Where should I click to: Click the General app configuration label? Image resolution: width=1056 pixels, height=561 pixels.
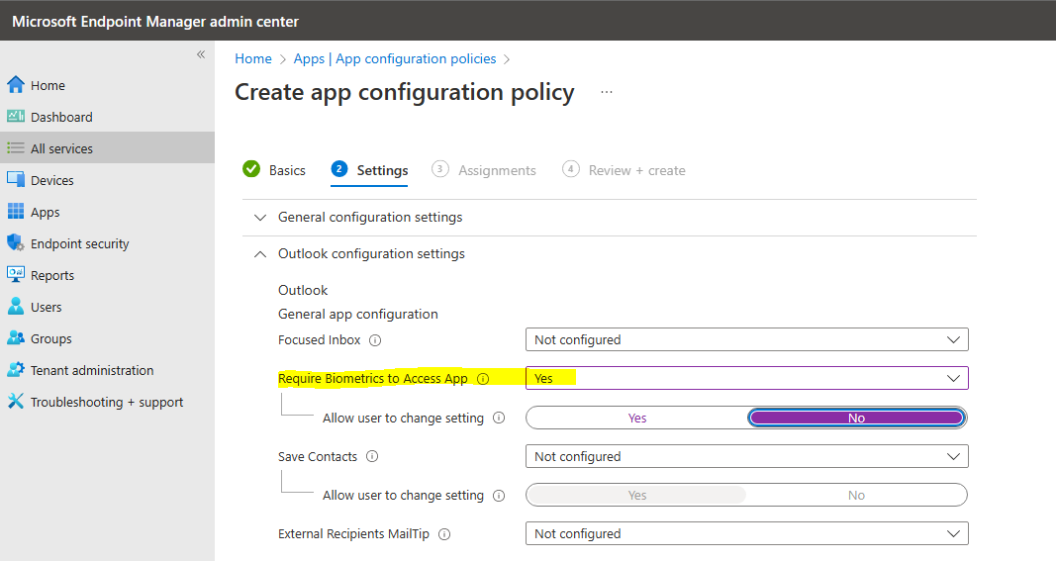[x=357, y=315]
